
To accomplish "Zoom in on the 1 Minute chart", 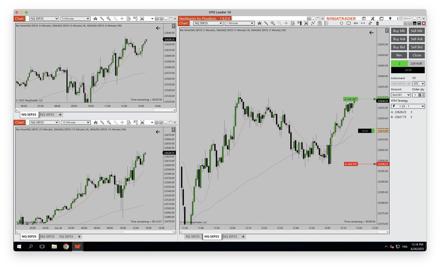I will [x=273, y=23].
